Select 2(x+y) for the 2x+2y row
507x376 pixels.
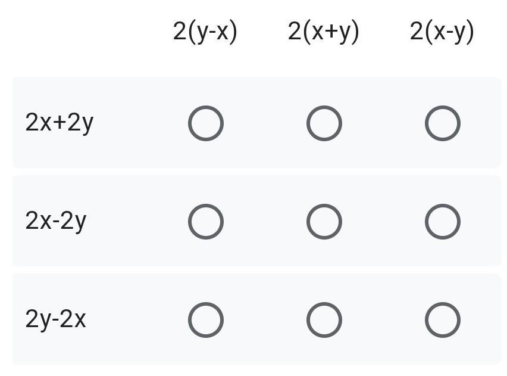324,123
